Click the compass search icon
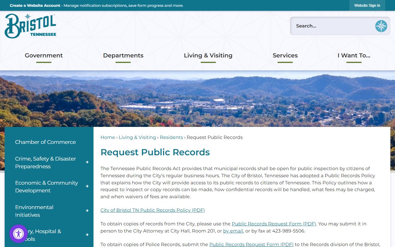Viewport: 395px width, 247px height. coord(381,26)
